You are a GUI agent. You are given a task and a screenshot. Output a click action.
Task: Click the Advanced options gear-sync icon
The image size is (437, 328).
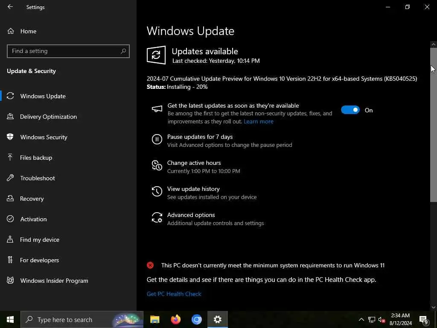(x=157, y=217)
